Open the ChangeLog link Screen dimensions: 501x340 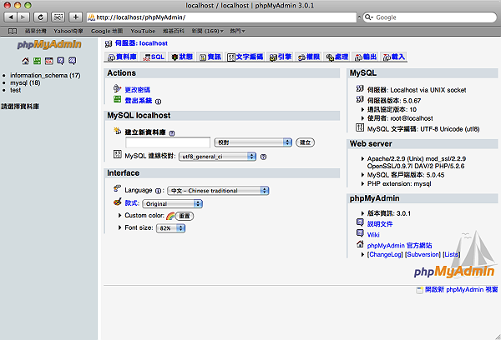click(x=385, y=254)
